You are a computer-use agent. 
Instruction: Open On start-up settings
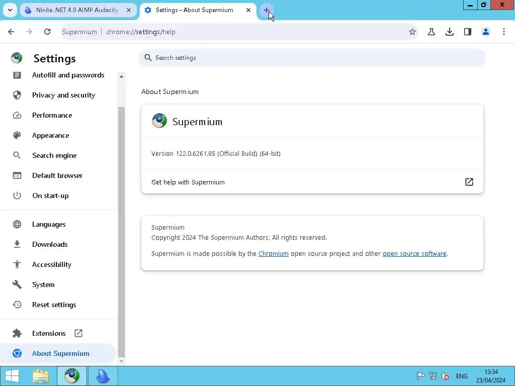click(58, 196)
